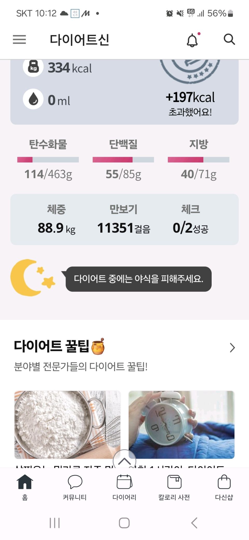
Task: Tap the water drop intake icon
Action: coord(33,99)
